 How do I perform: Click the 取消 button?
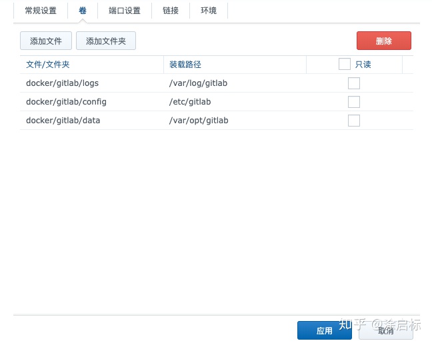pyautogui.click(x=386, y=330)
